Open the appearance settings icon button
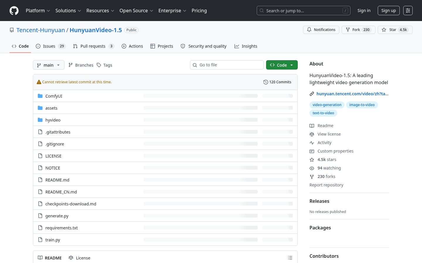 408,11
